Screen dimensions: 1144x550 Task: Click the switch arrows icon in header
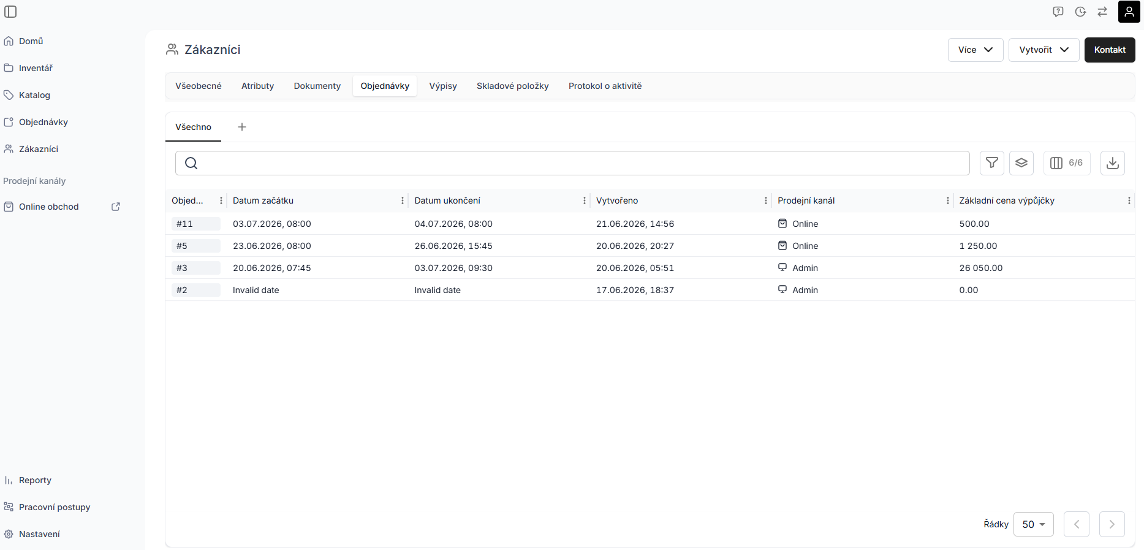(x=1102, y=12)
